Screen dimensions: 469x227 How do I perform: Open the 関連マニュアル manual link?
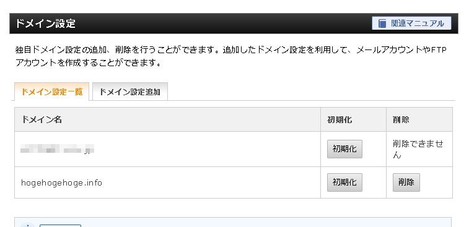411,24
